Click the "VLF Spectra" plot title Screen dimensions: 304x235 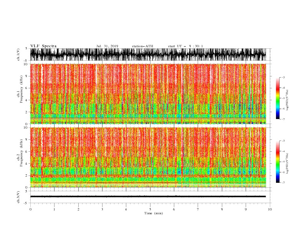click(43, 46)
